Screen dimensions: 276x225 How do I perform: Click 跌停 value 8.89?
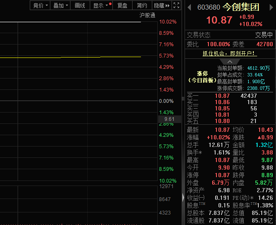[x=267, y=175]
